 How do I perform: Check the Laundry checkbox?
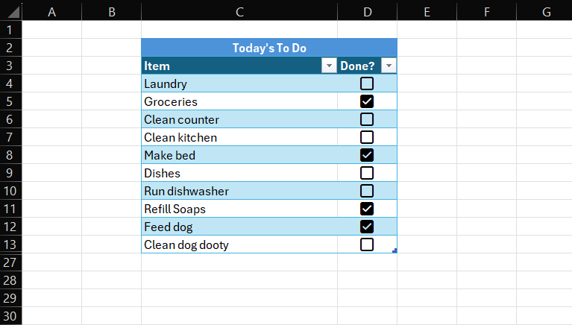coord(367,83)
